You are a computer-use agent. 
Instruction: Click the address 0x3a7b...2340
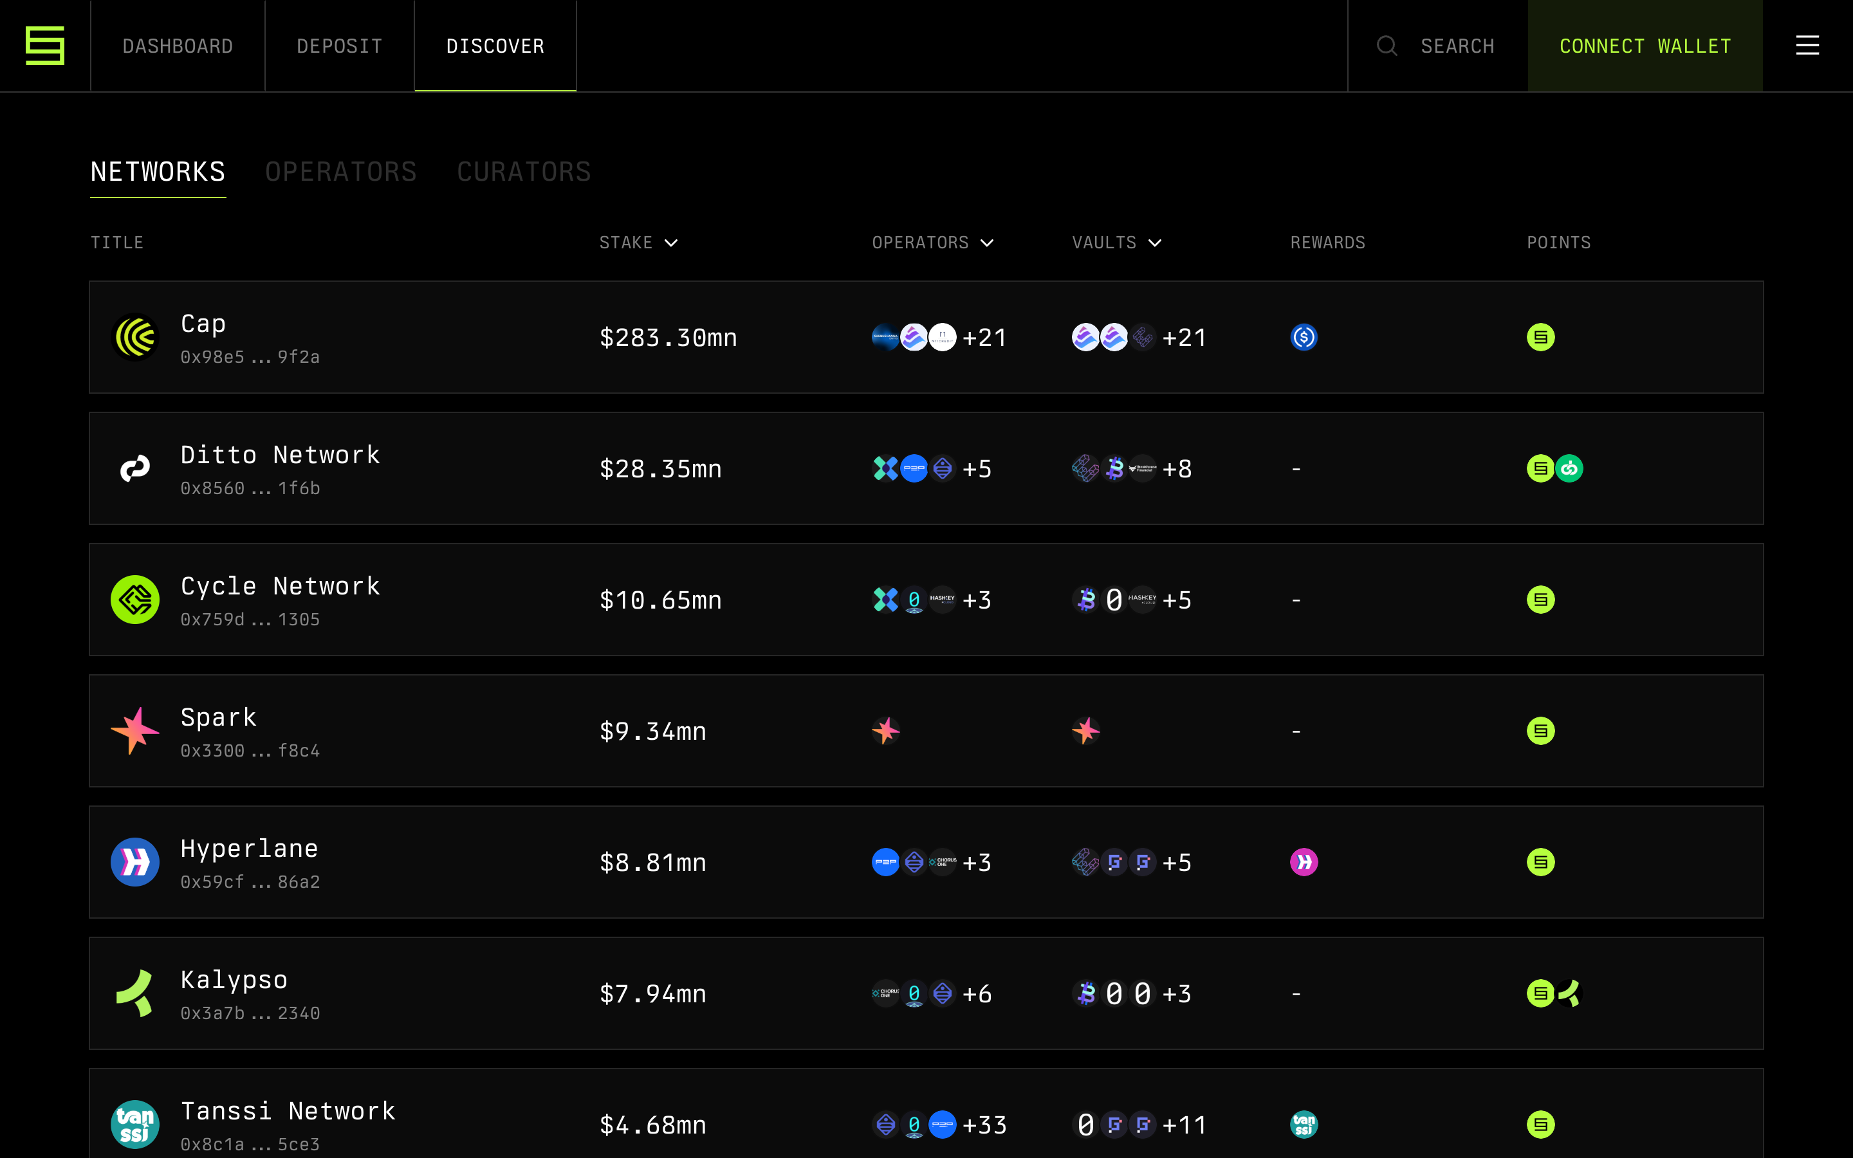click(x=250, y=1013)
